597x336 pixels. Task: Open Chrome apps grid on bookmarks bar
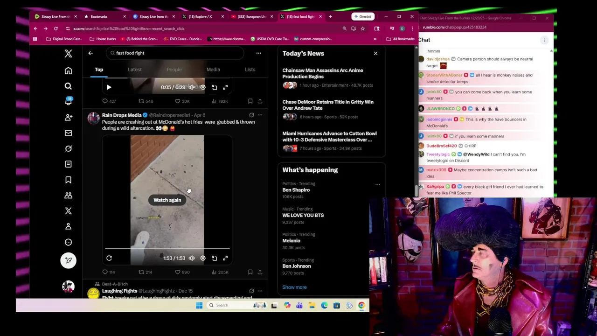pyautogui.click(x=35, y=39)
